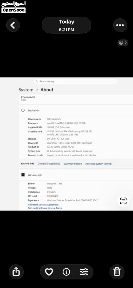Click RTX-NeMeSiS name in top card

[28, 98]
